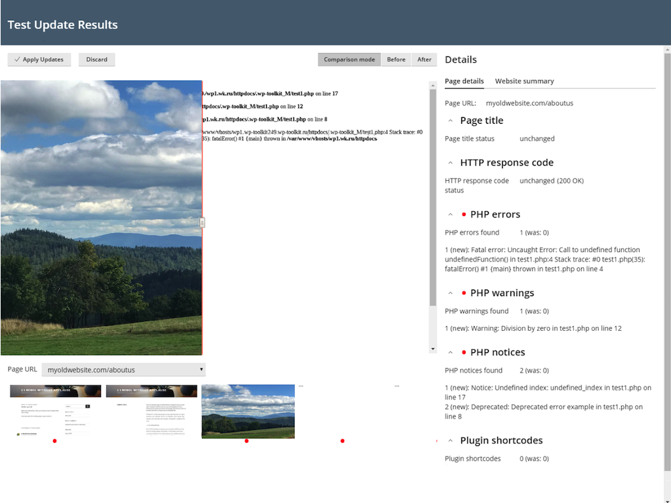Image resolution: width=671 pixels, height=503 pixels.
Task: Switch to the Before view
Action: (x=396, y=59)
